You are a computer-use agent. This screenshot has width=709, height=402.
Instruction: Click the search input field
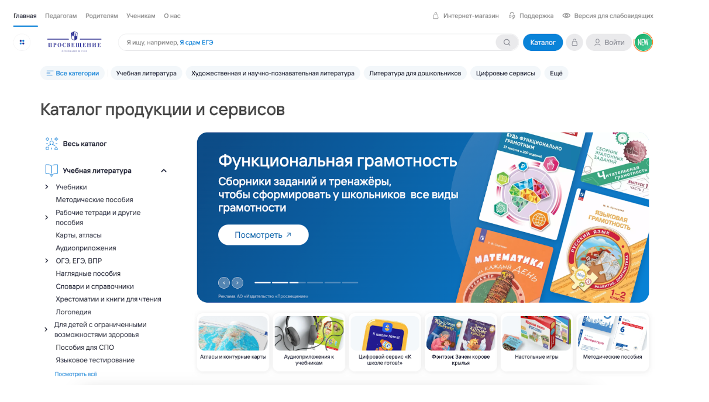pyautogui.click(x=308, y=42)
